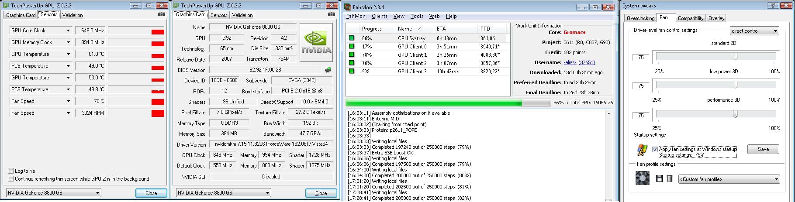Image resolution: width=795 pixels, height=202 pixels.
Task: Click the BIOS save icon beside version 62.92.1F.00.28
Action: [328, 70]
